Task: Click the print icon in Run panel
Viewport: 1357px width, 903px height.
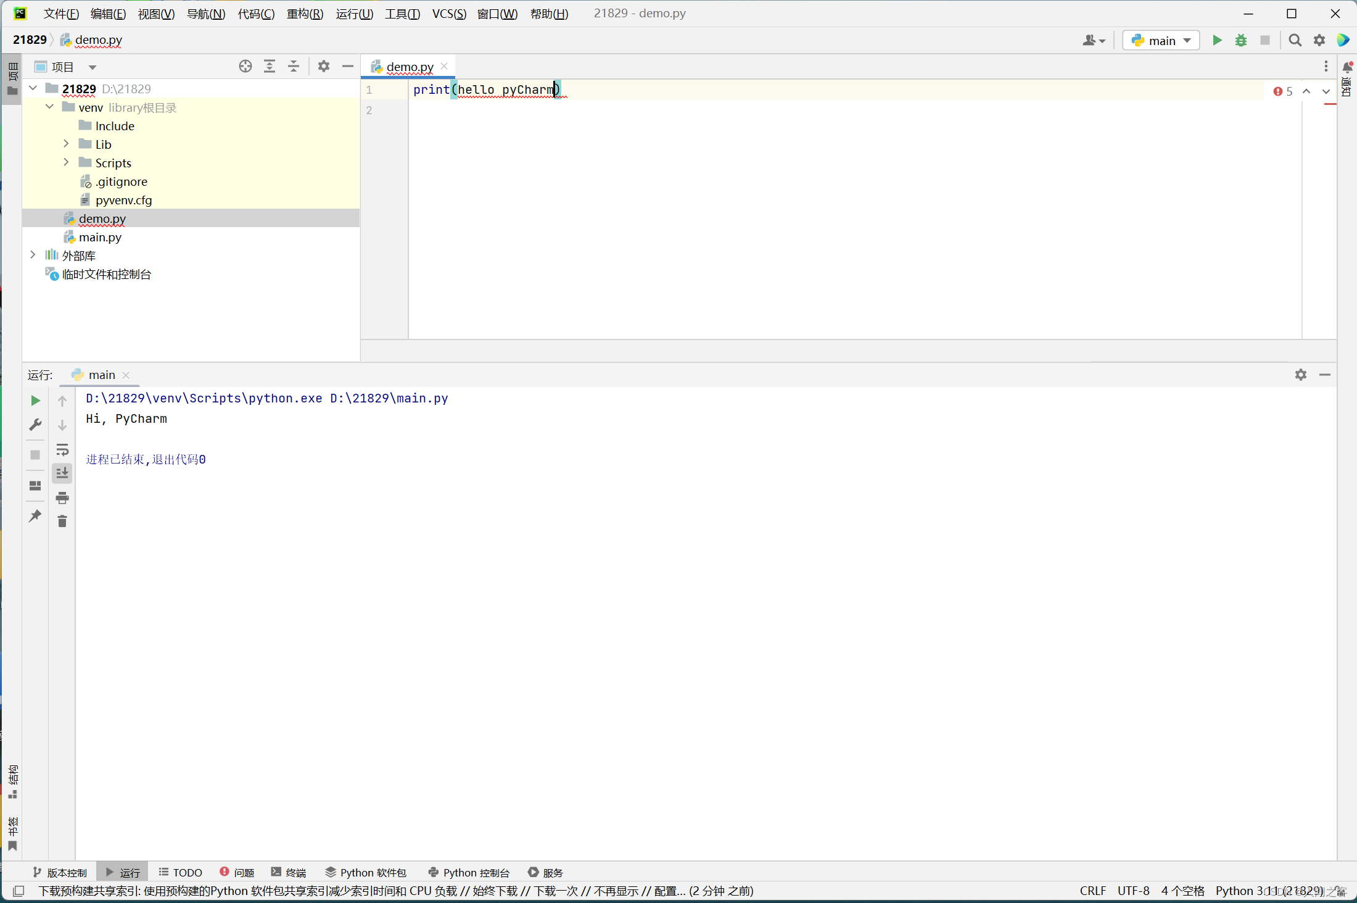Action: [62, 497]
